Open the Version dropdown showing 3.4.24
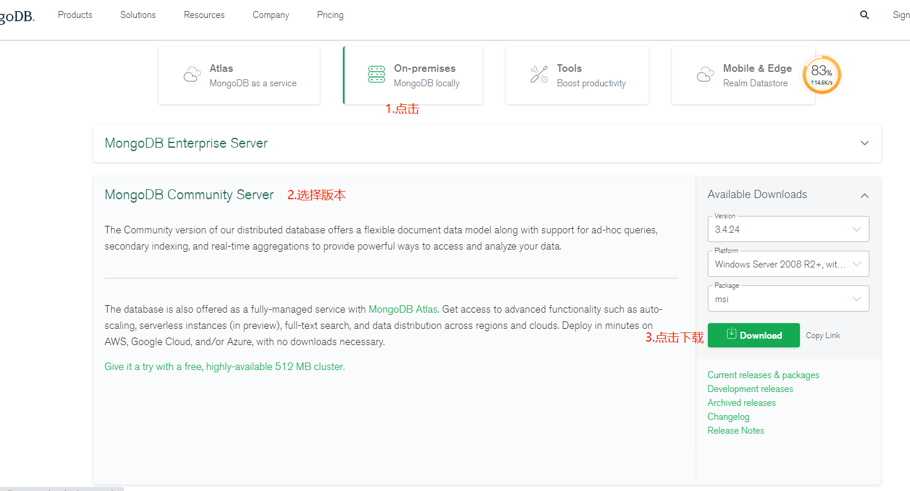 [788, 229]
